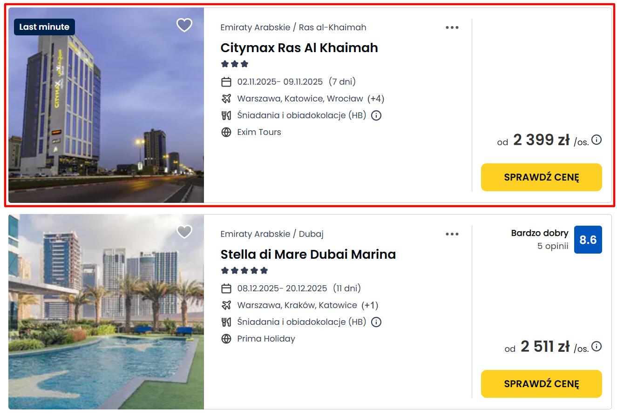Show meal plan info for Stella di Mare
The image size is (617, 416).
[376, 322]
